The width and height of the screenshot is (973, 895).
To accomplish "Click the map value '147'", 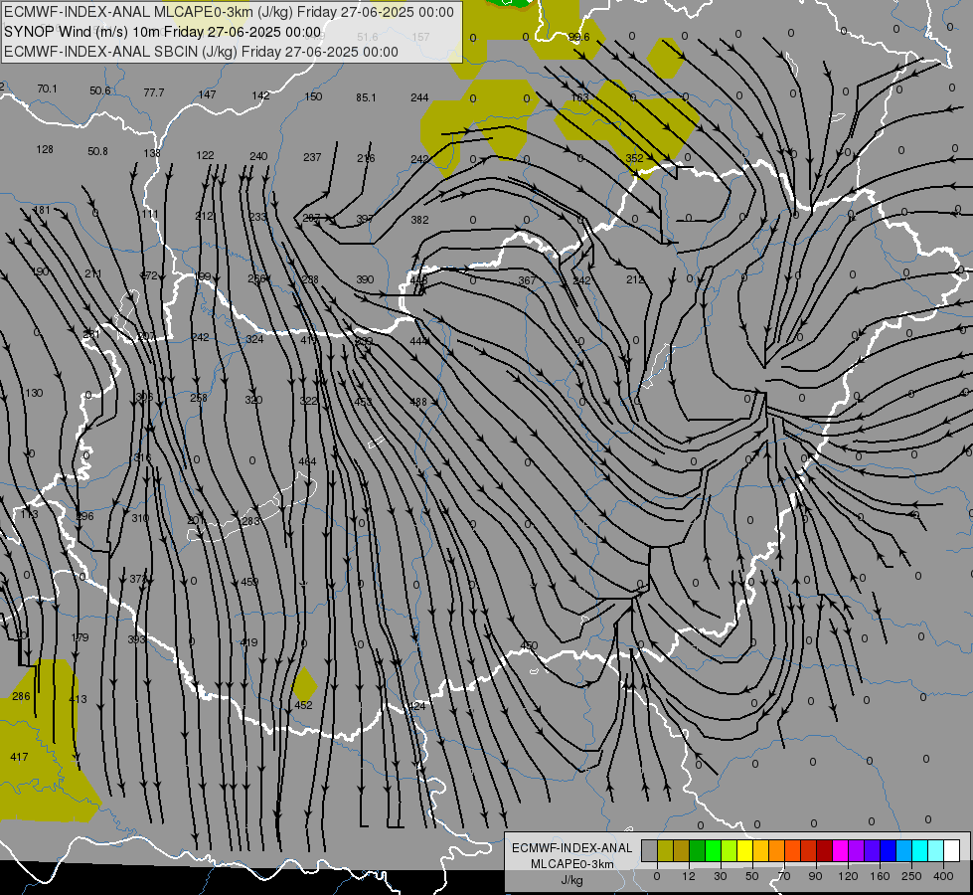I will [x=208, y=94].
